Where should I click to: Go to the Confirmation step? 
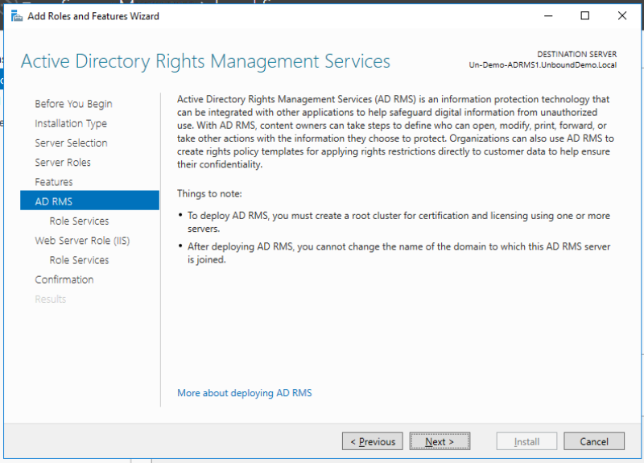pos(64,279)
